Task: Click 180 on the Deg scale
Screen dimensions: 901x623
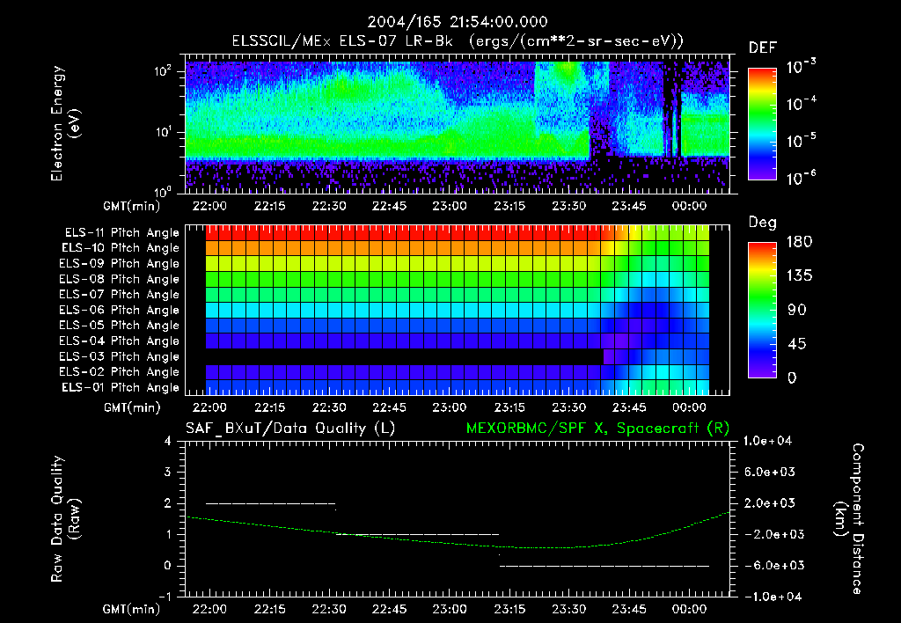Action: click(799, 242)
